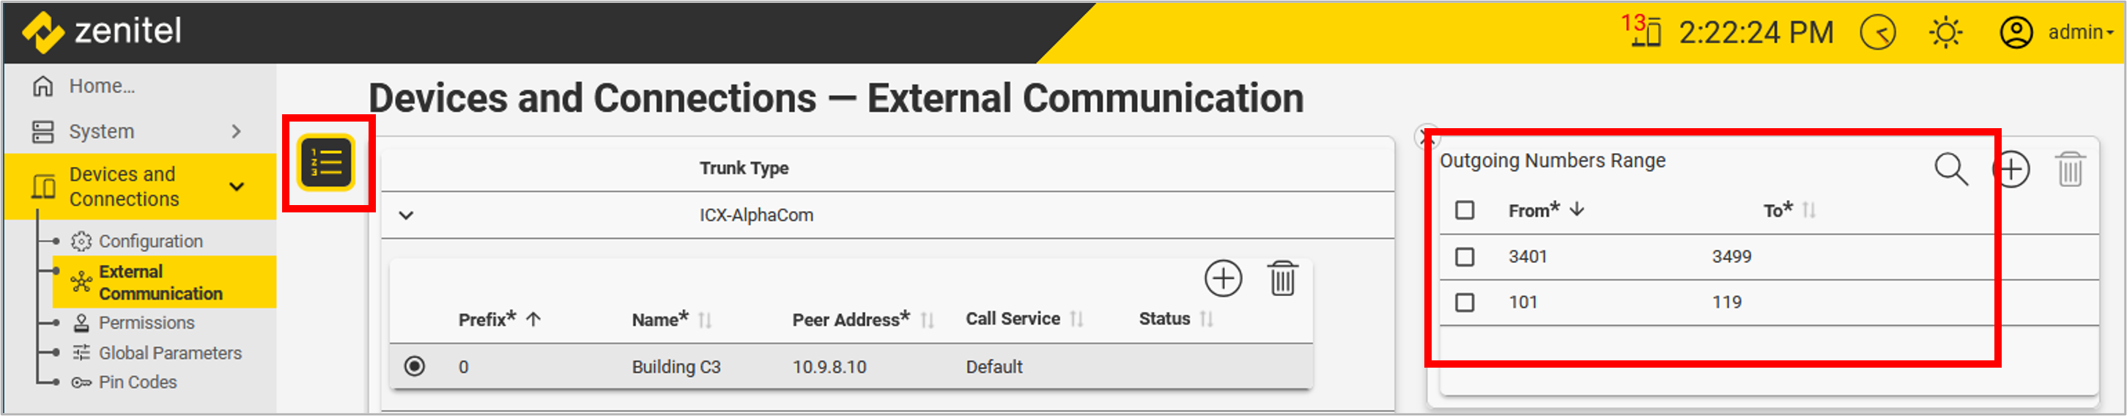Collapse the ICX-AlphaCom trunk row

(406, 215)
